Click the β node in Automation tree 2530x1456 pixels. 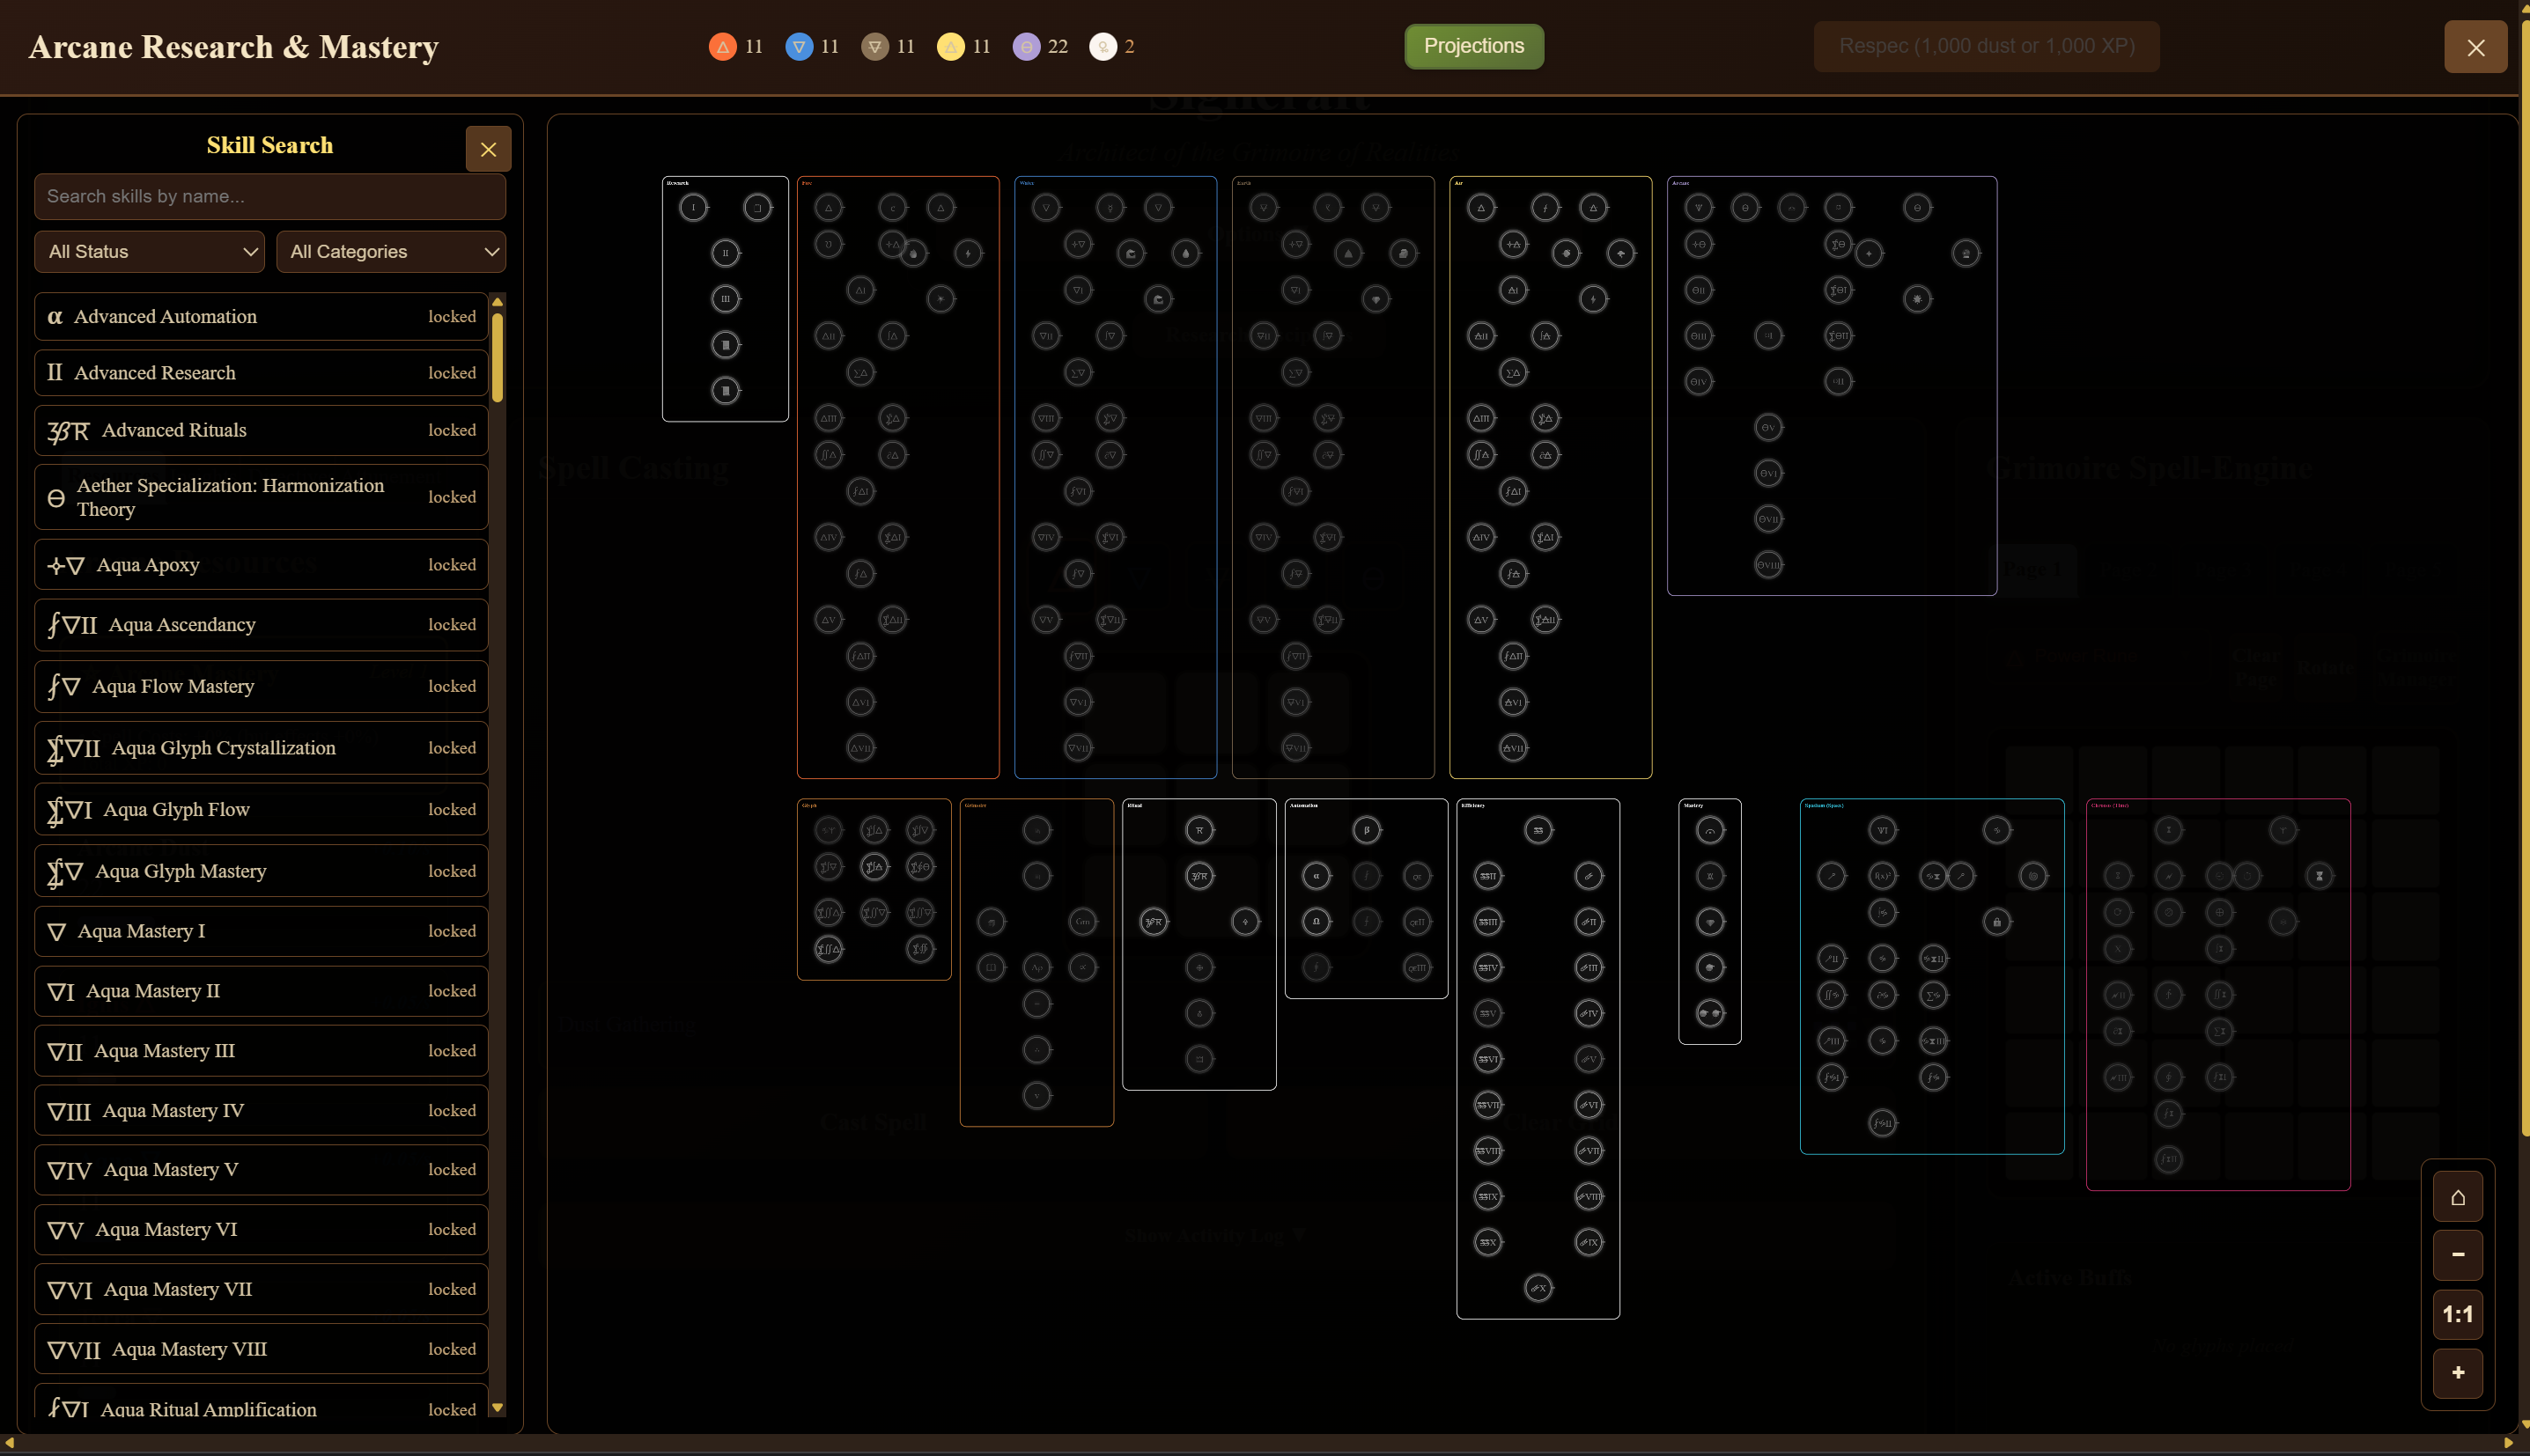pos(1366,830)
